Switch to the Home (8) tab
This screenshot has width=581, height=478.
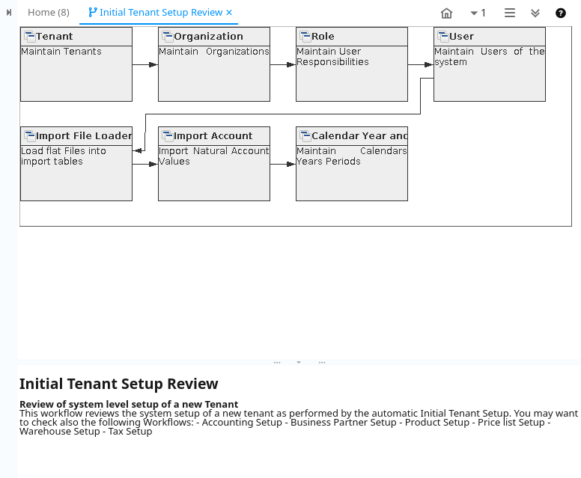pos(49,13)
